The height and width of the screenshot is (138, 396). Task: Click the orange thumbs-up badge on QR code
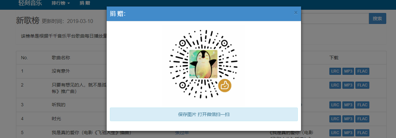click(225, 86)
